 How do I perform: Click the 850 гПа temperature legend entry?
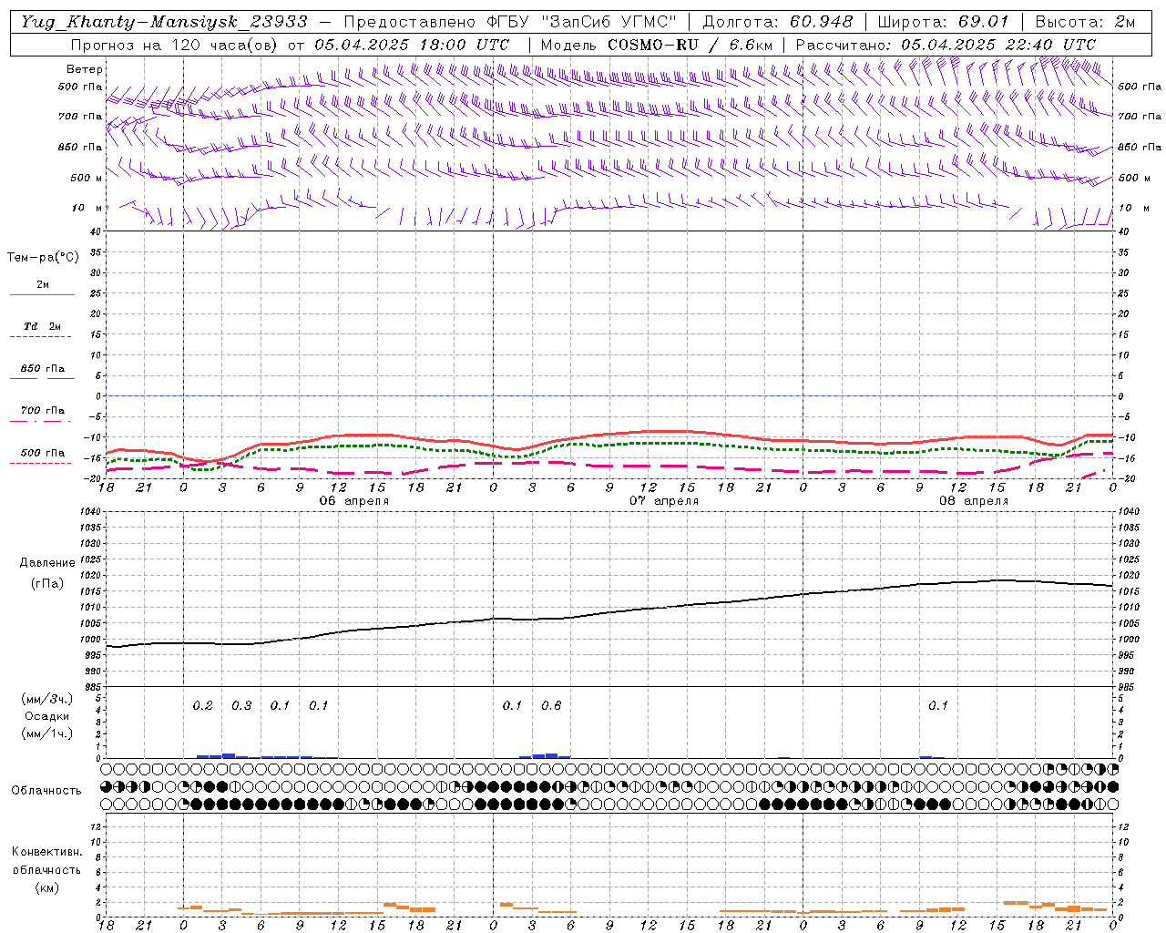(43, 369)
